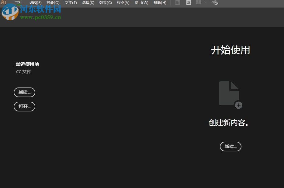Open the 窗口(W) menu

141,2
